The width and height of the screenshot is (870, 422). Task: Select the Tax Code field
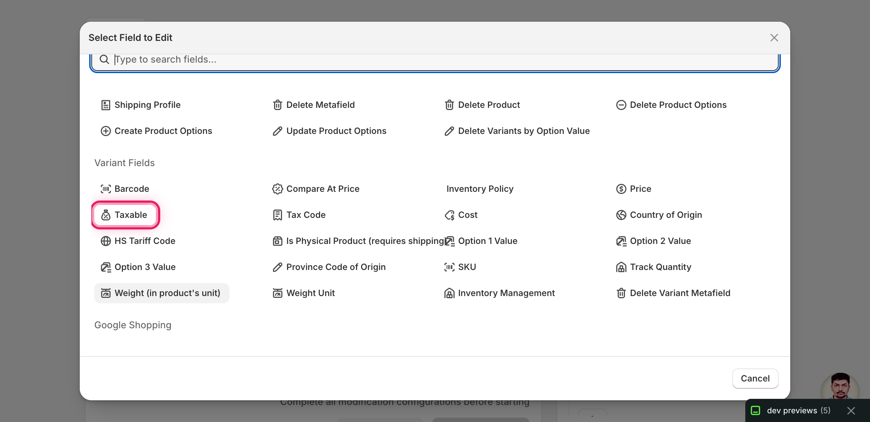coord(299,215)
